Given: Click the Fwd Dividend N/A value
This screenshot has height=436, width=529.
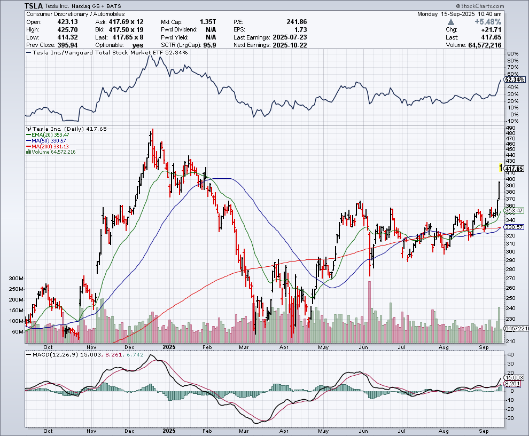Looking at the screenshot, I should pyautogui.click(x=211, y=30).
